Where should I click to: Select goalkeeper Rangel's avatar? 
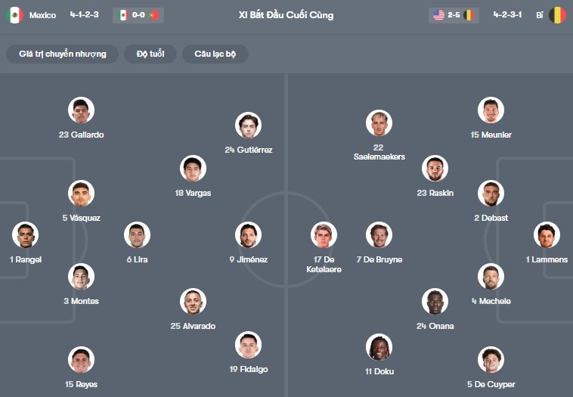point(25,235)
